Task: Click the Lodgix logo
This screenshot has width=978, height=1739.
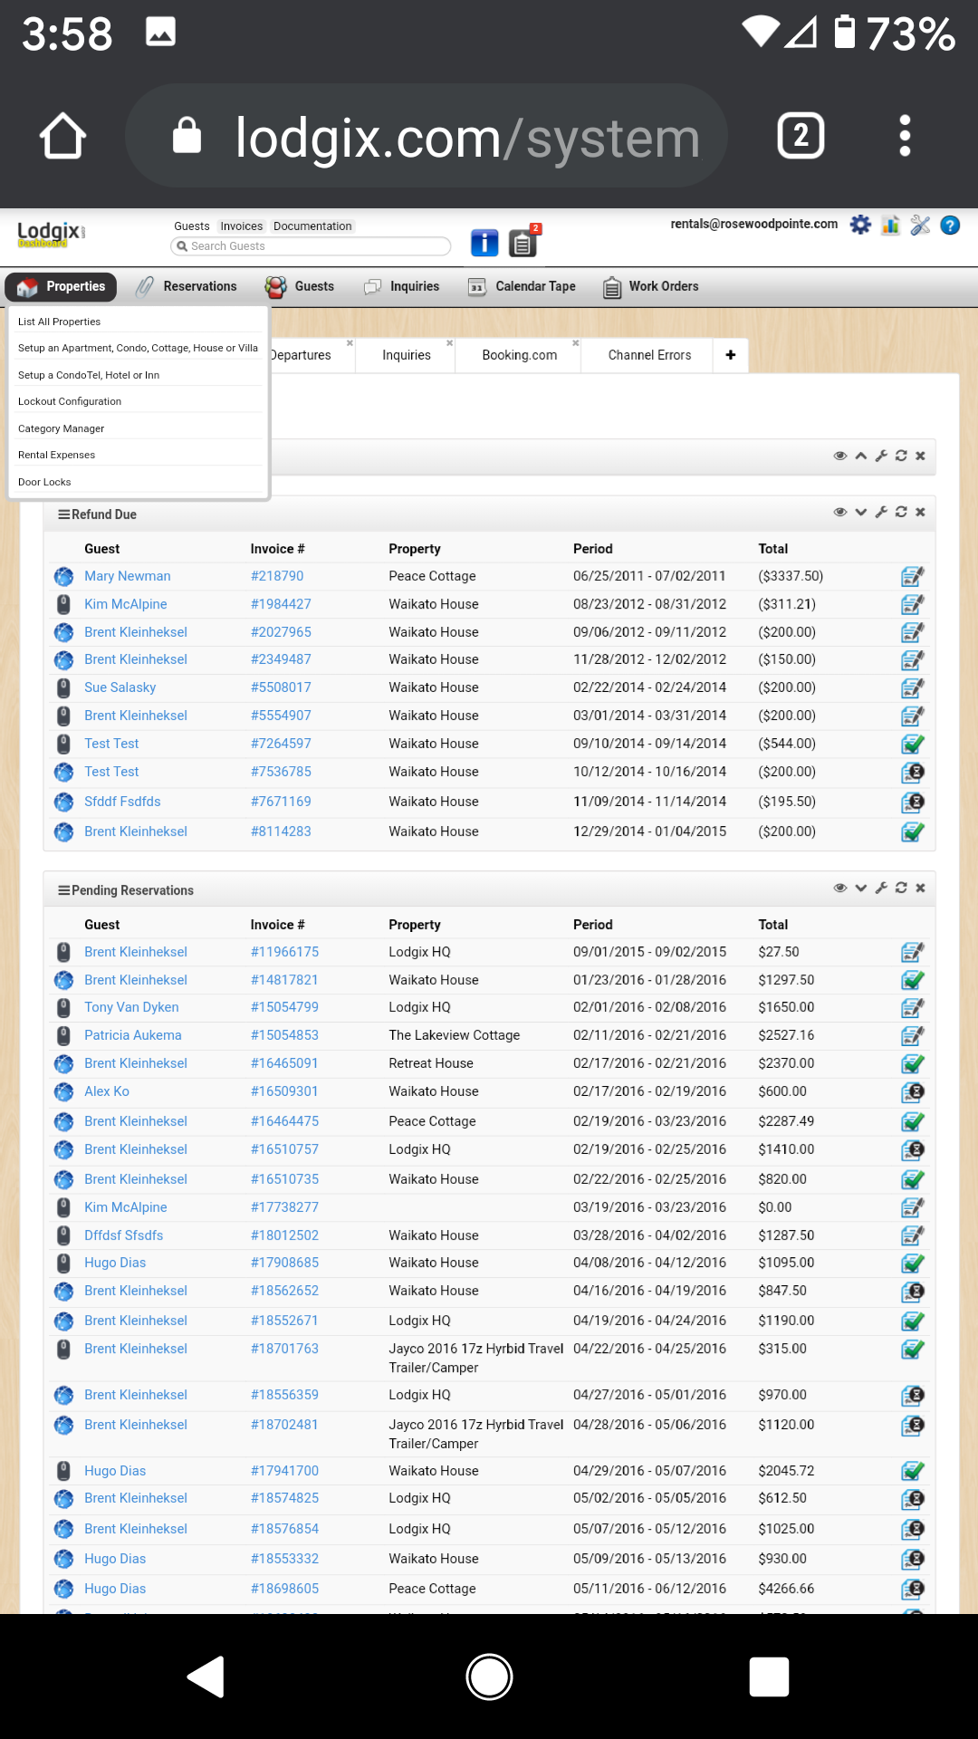Action: click(x=52, y=235)
